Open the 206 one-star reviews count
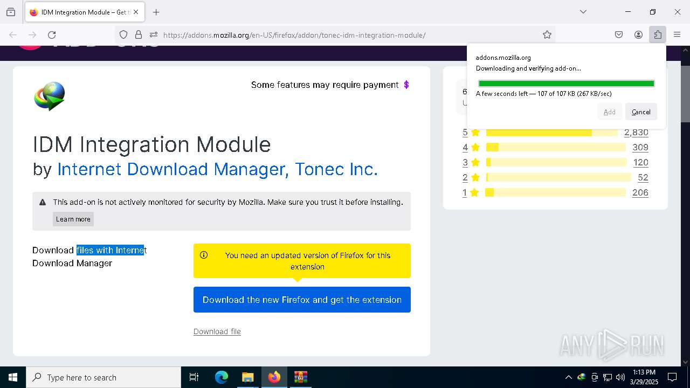Screen dimensions: 690x388 click(640, 192)
